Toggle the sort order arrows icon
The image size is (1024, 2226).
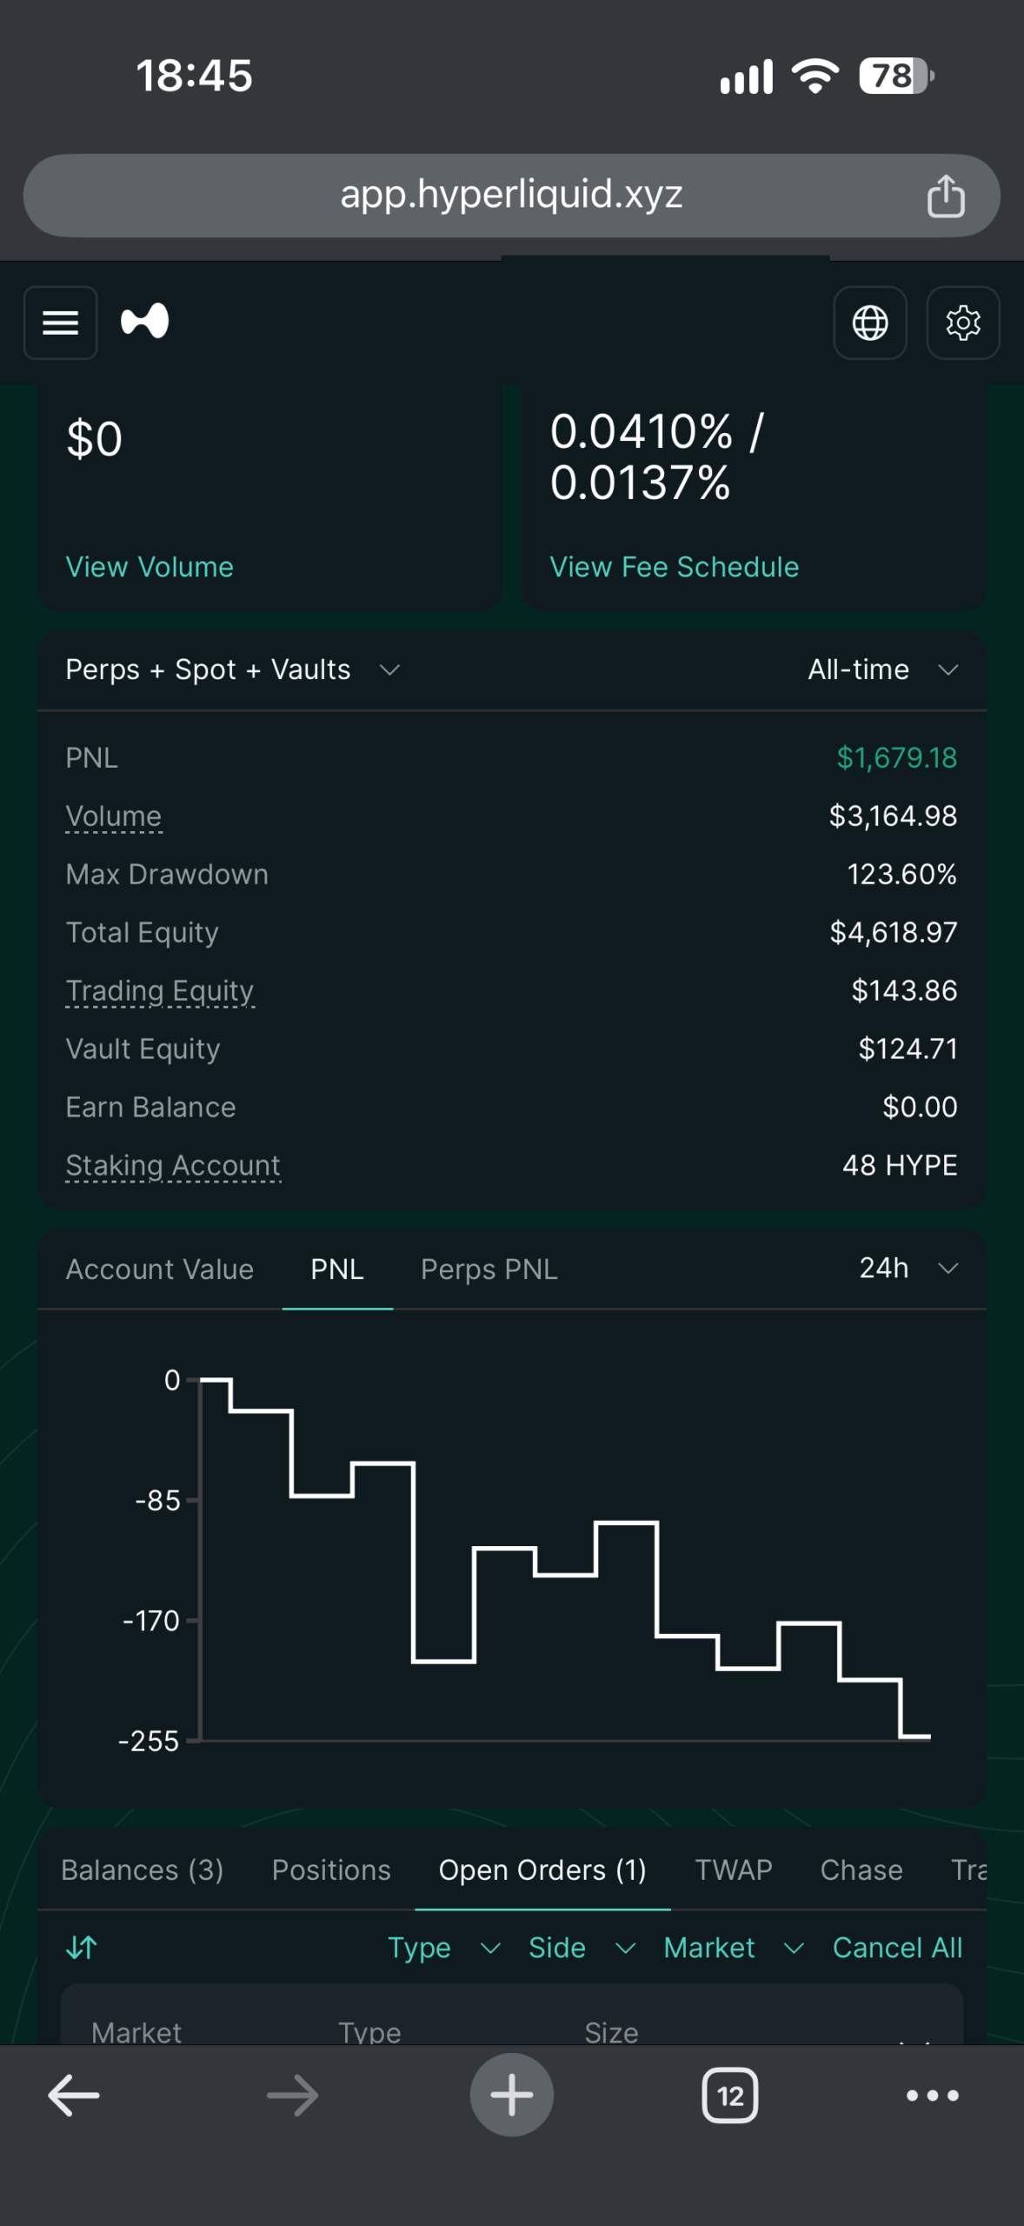[x=82, y=1947]
